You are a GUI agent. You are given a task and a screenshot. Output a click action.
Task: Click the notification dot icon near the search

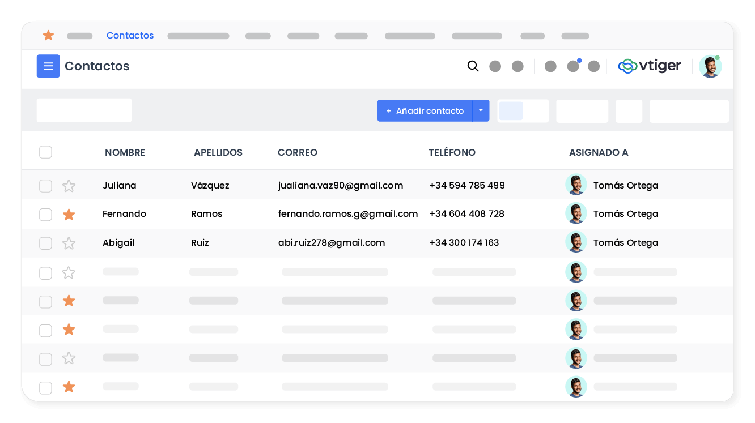click(573, 66)
